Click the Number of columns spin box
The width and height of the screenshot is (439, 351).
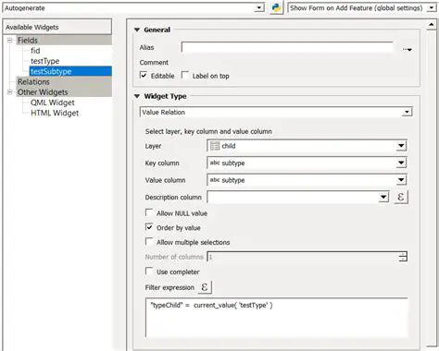tap(307, 257)
